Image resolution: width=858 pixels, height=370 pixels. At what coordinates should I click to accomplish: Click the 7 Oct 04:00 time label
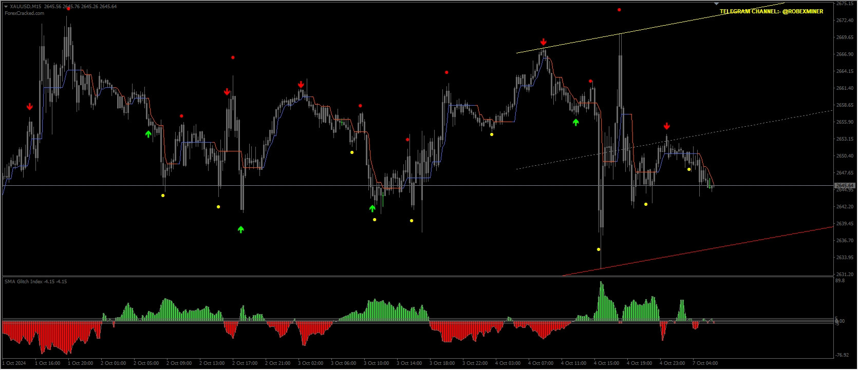(705, 363)
